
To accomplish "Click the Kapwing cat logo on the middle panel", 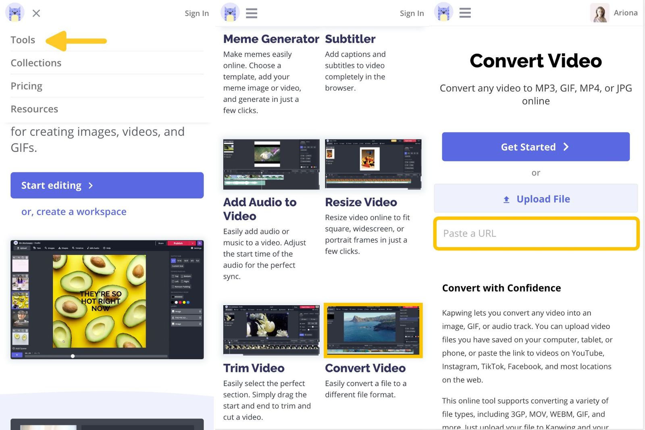I will (x=230, y=12).
